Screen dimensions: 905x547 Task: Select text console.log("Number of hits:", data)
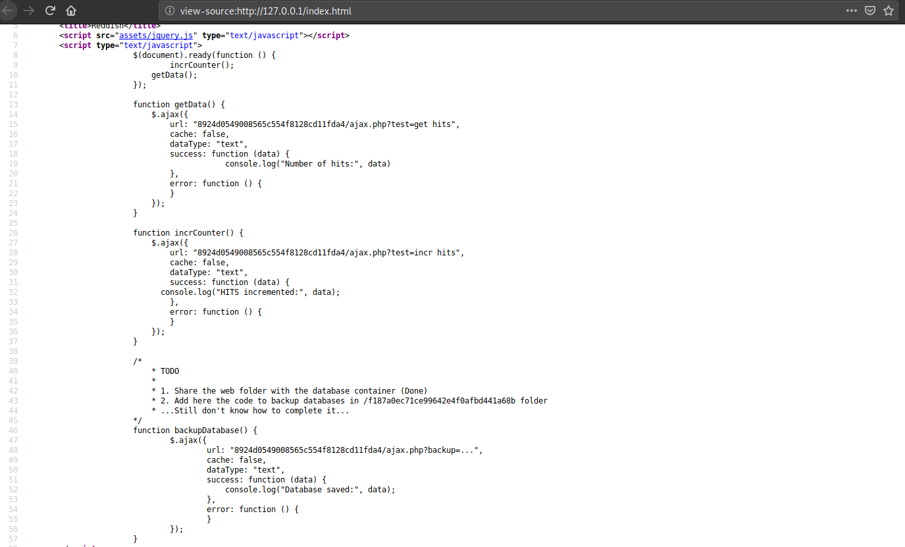click(x=308, y=164)
